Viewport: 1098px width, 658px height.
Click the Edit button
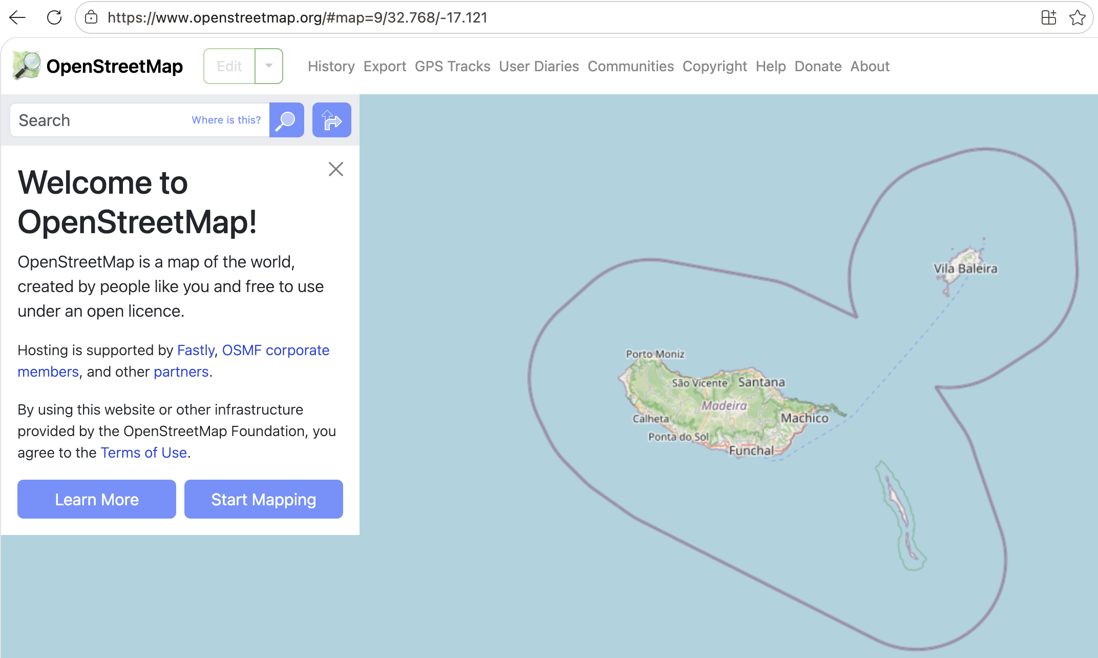(229, 66)
